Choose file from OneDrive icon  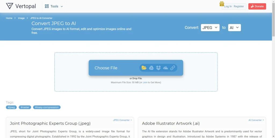click(x=165, y=68)
